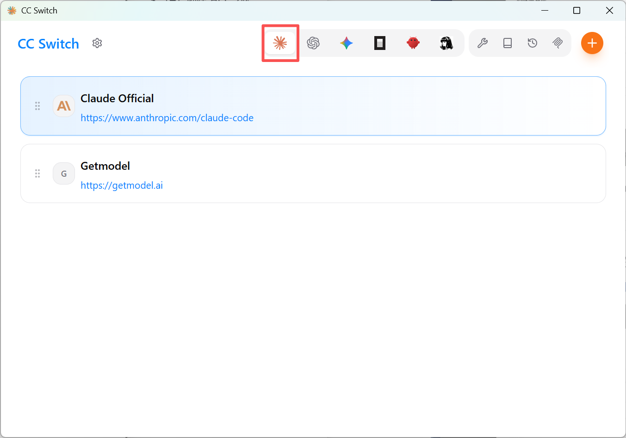
Task: Open the https://getmodel.ai link
Action: click(x=122, y=185)
